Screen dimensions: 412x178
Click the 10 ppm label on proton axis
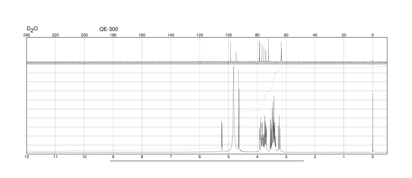(x=84, y=157)
